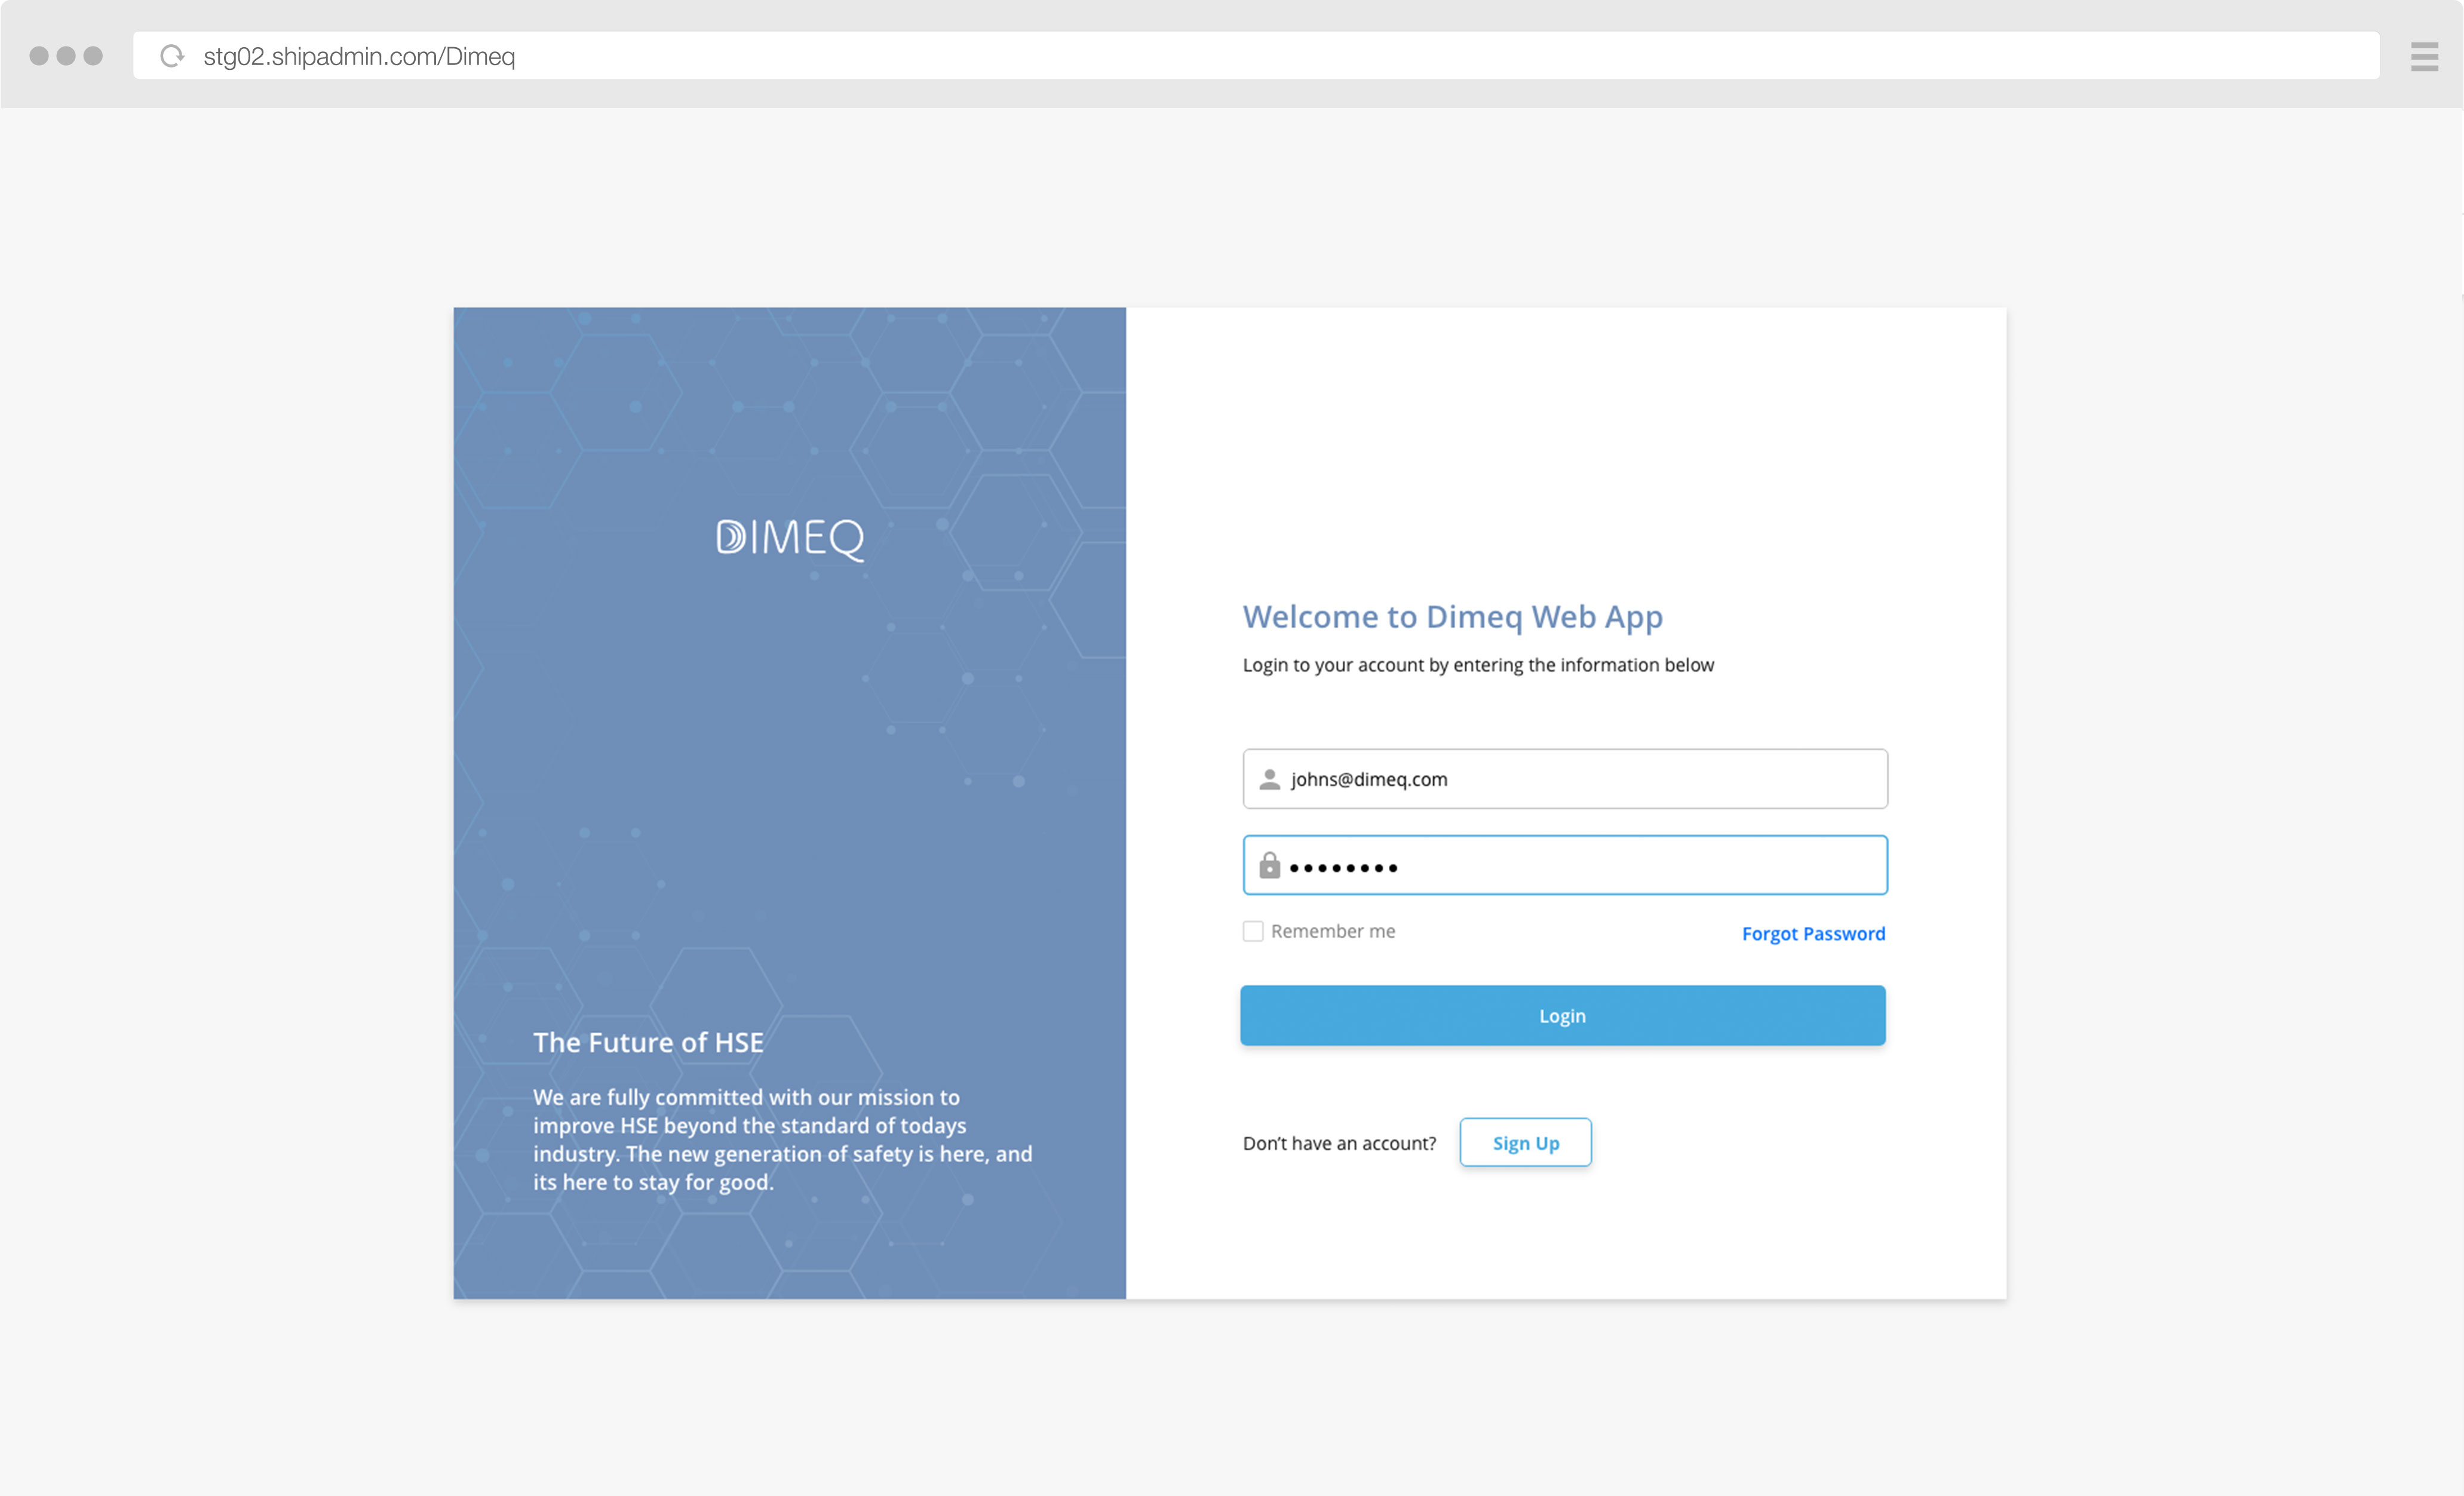Click the user icon in email field
The image size is (2464, 1496).
pos(1269,779)
